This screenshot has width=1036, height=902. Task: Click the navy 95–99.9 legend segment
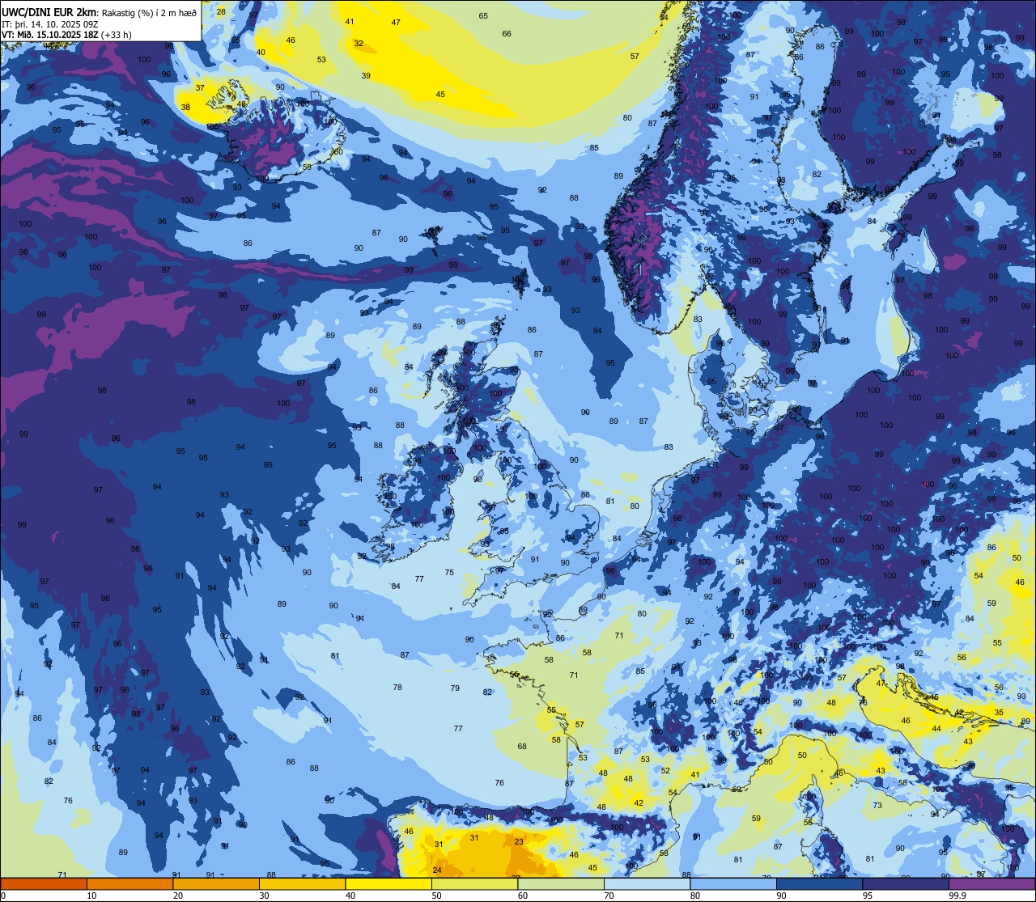point(906,883)
